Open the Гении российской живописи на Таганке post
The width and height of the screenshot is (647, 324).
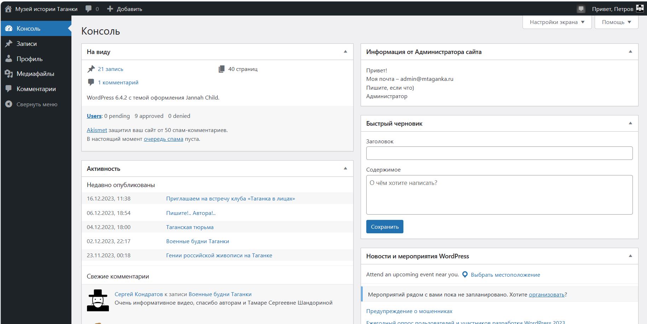pyautogui.click(x=219, y=255)
